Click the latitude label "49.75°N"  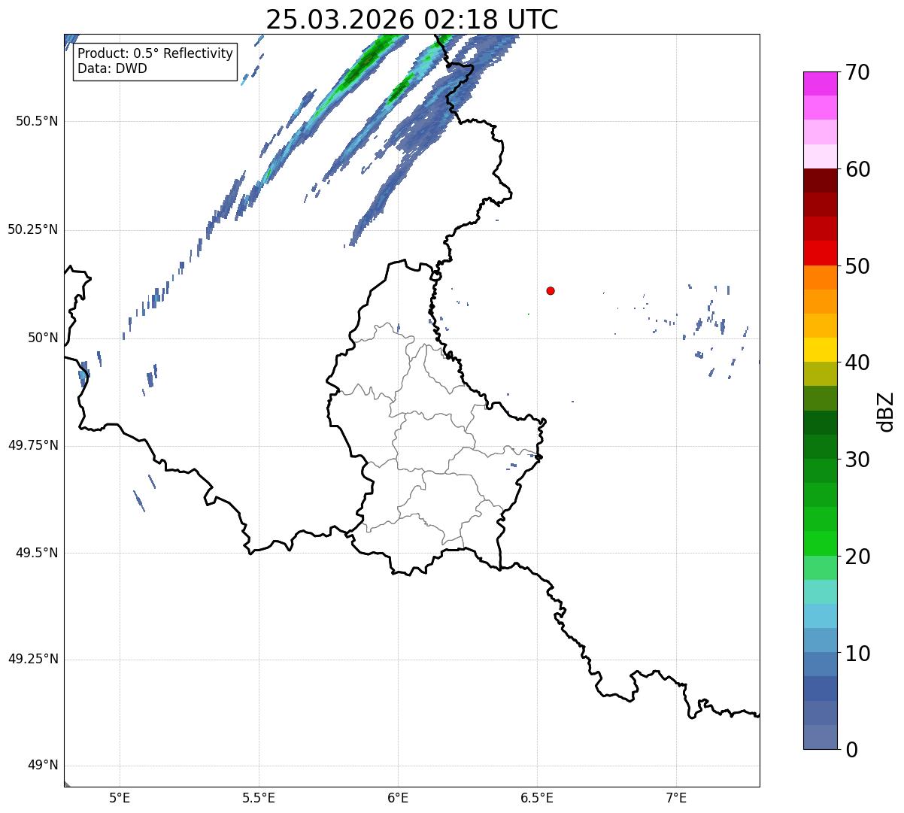pos(33,445)
